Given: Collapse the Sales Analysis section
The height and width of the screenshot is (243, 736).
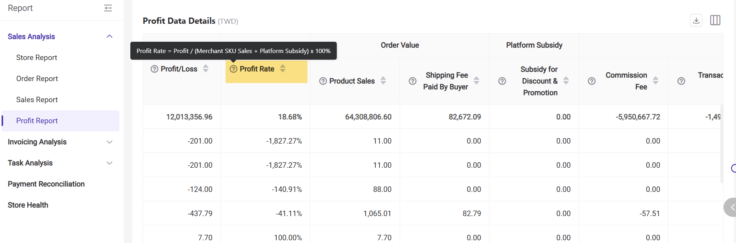Looking at the screenshot, I should pos(110,37).
